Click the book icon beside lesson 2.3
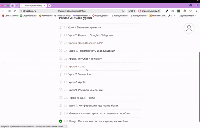200x128 pixels. point(60,43)
